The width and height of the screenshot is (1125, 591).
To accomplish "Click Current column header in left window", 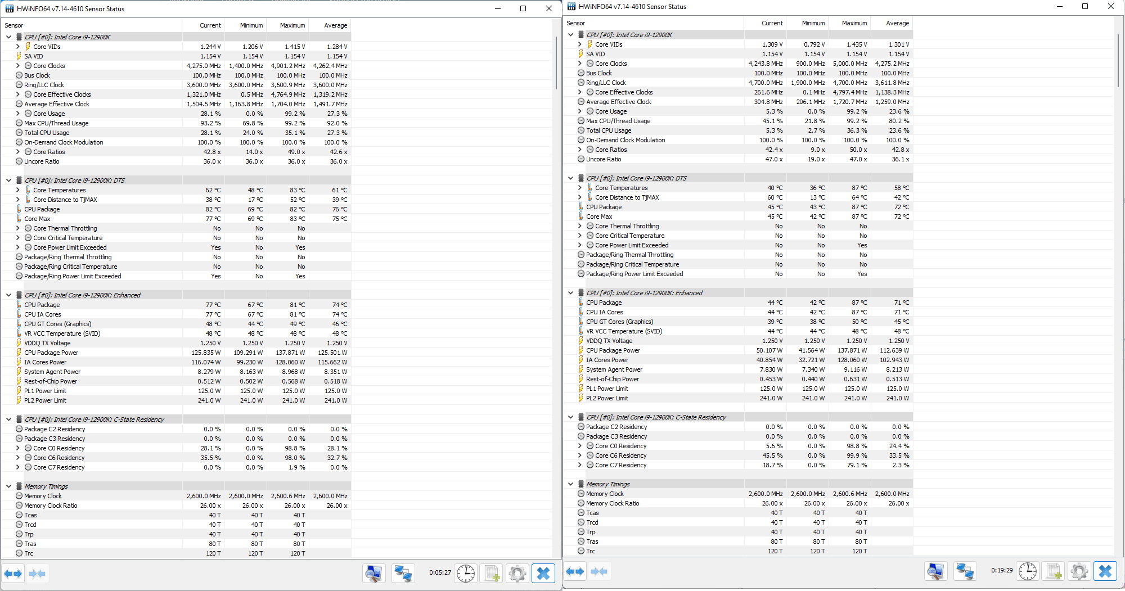I will tap(203, 25).
